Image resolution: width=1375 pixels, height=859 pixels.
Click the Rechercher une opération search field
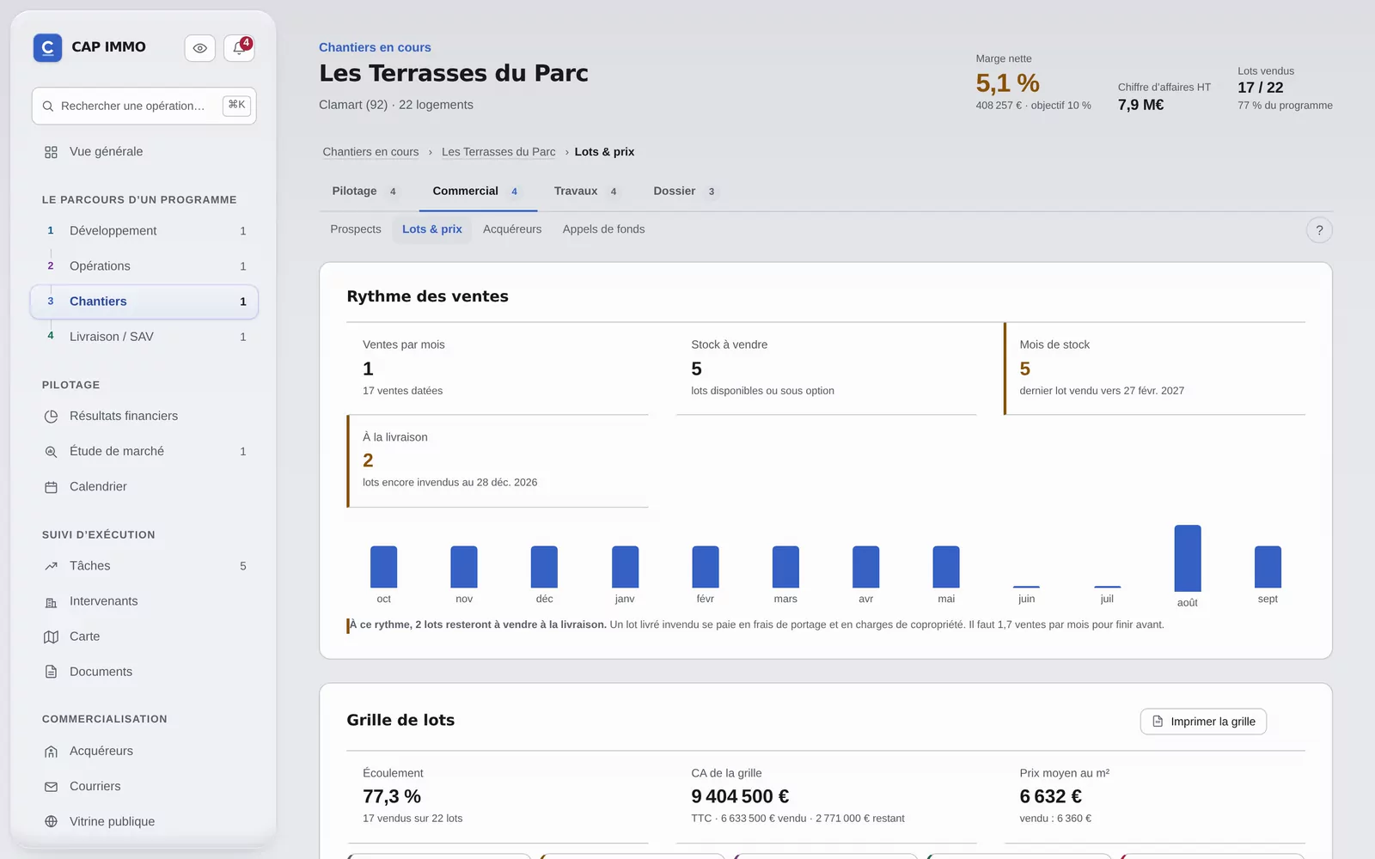coord(144,106)
